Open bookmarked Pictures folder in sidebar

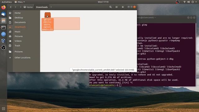coord(19,52)
